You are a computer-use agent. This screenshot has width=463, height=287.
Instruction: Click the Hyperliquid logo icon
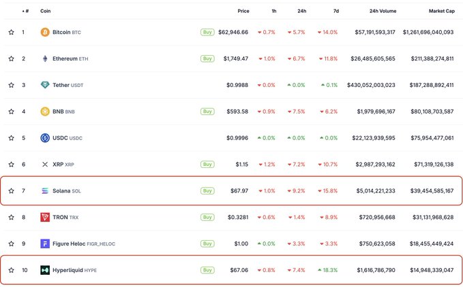[x=45, y=270]
